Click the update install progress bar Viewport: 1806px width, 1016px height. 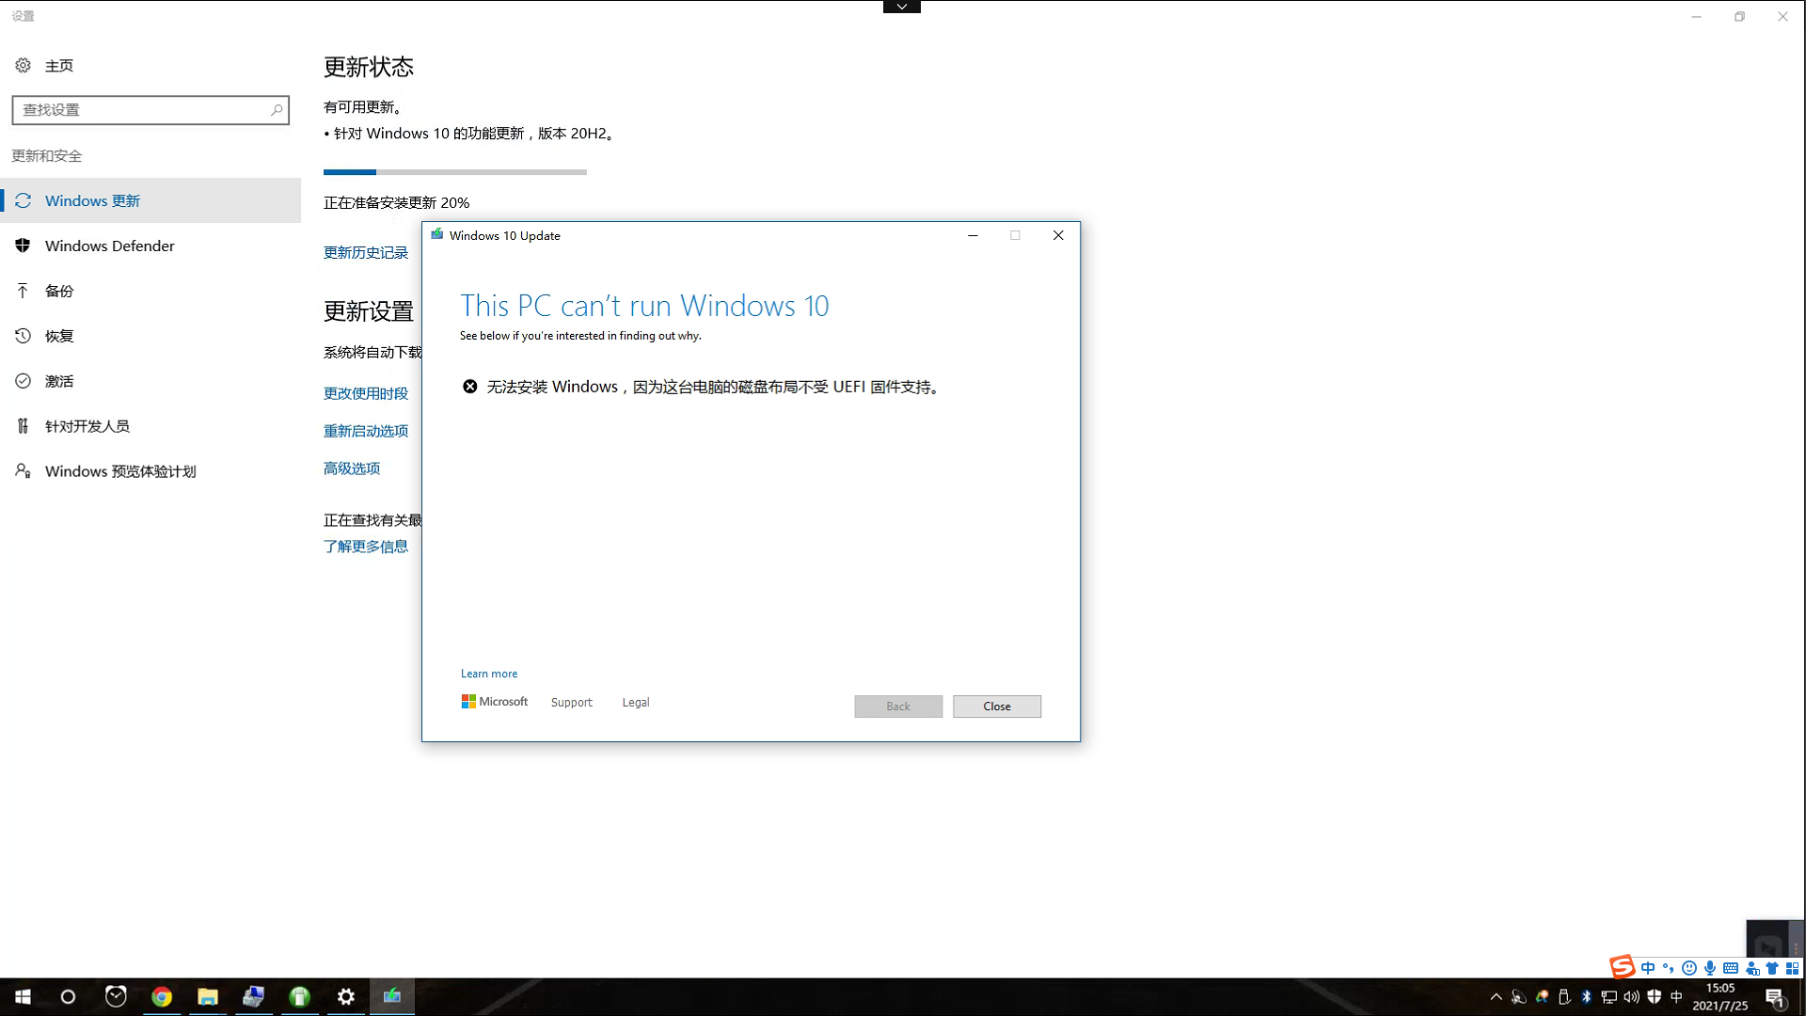455,172
